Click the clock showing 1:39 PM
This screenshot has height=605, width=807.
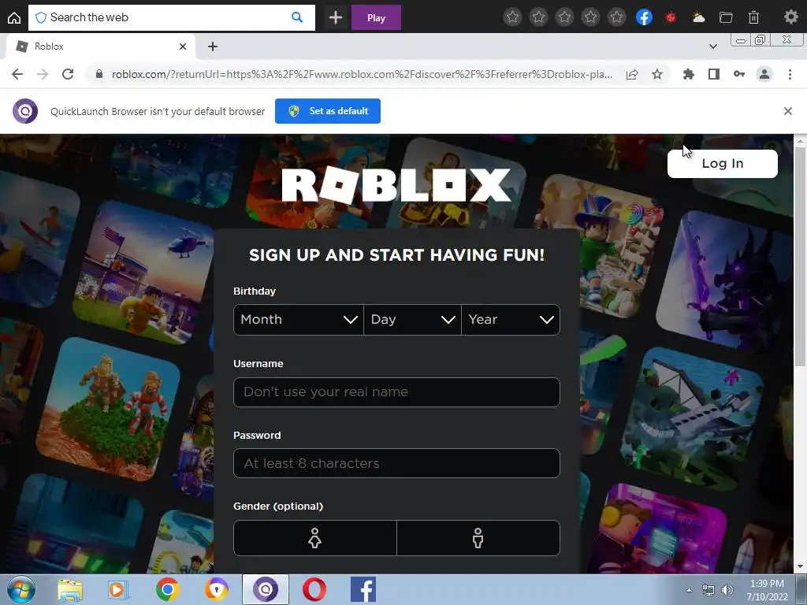coord(767,584)
